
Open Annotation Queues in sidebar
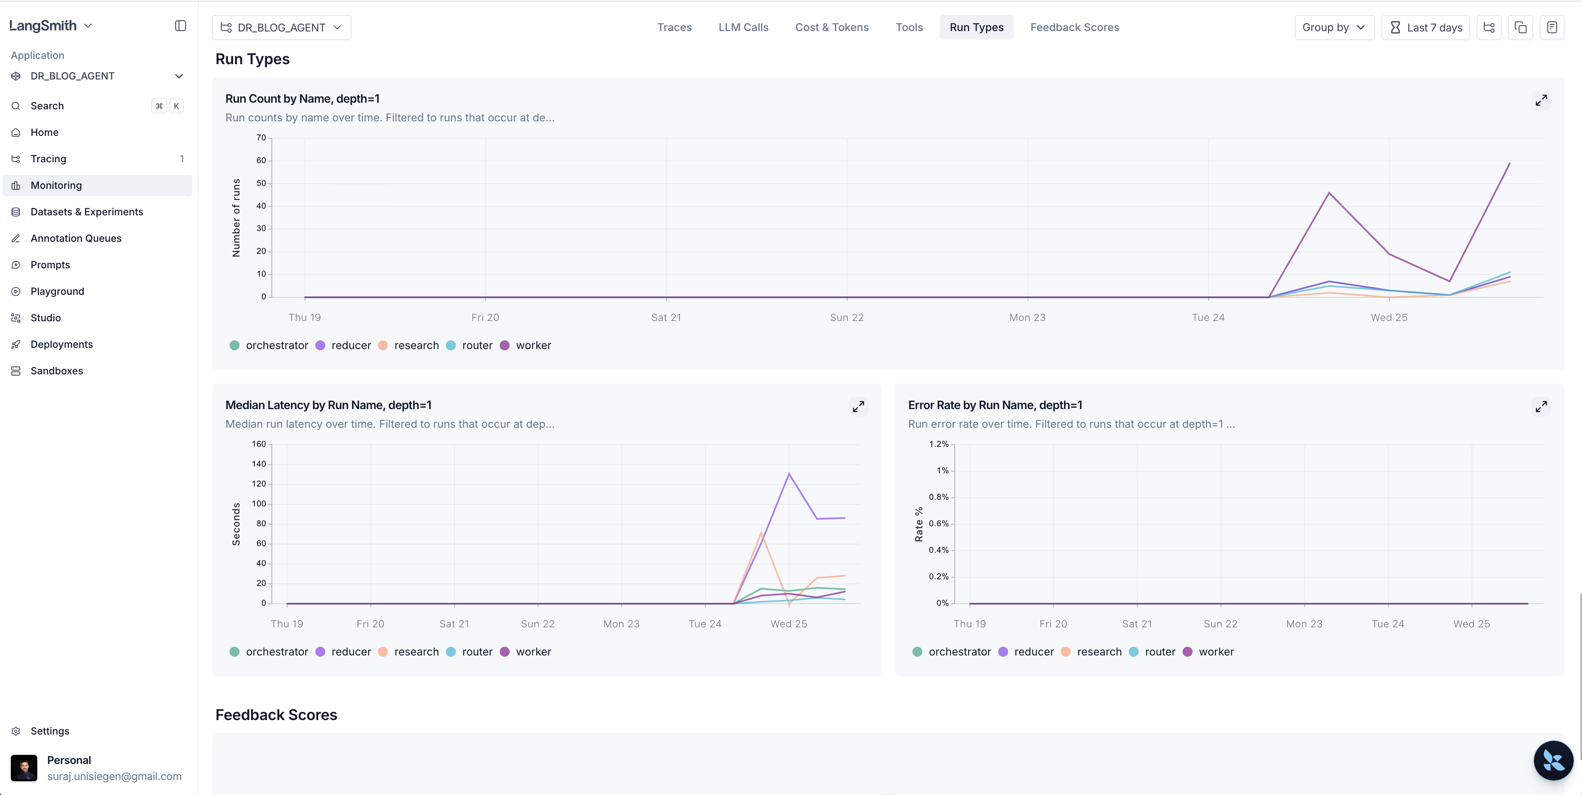click(x=75, y=238)
